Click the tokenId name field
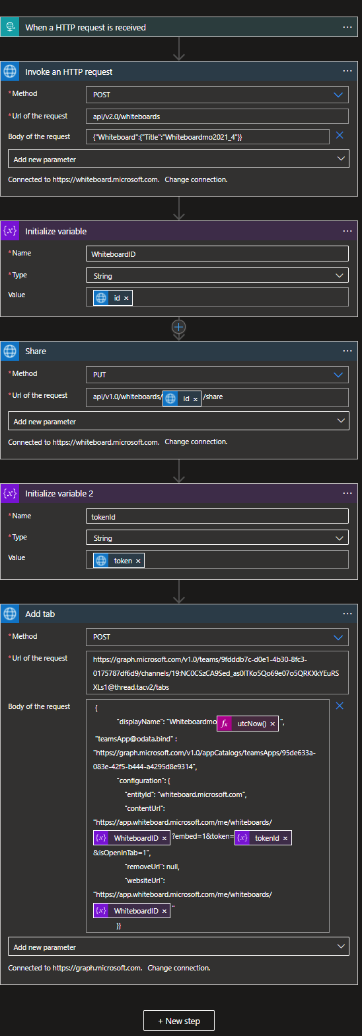Viewport: 362px width, 1036px height. point(217,516)
